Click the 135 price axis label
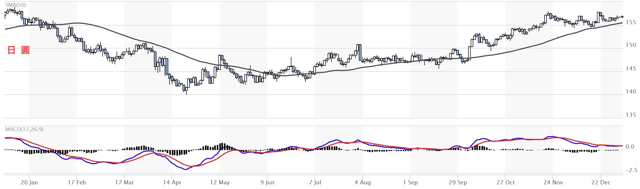 (631, 115)
